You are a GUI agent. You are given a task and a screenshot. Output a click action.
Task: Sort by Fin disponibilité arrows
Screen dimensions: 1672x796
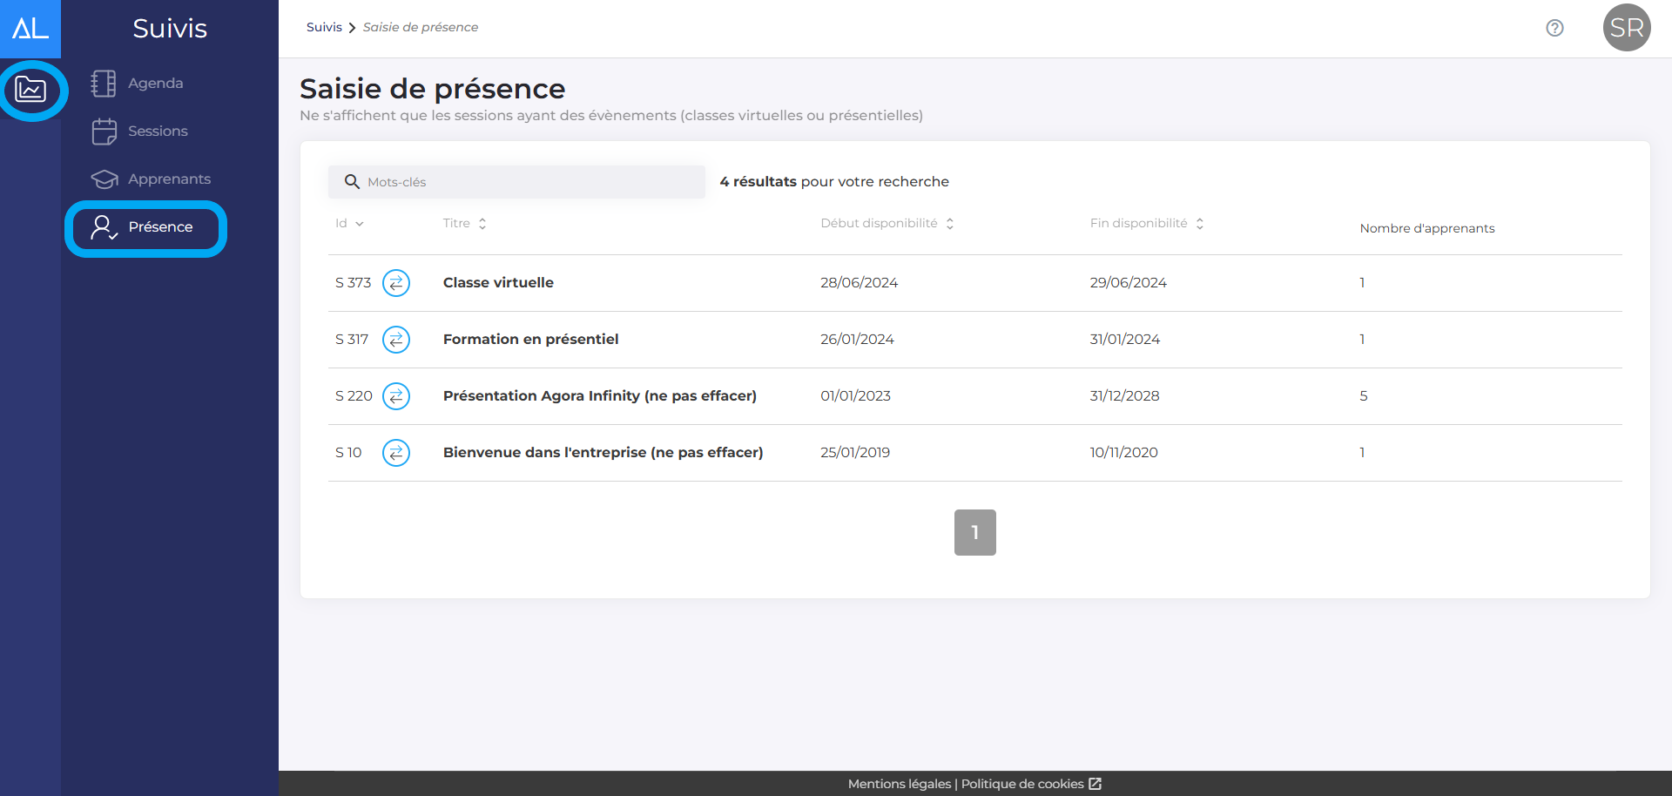point(1200,224)
